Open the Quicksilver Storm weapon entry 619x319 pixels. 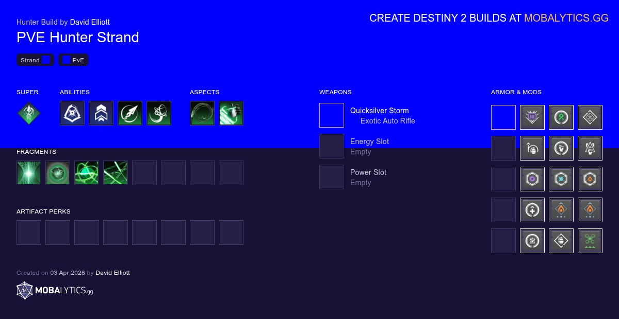click(x=379, y=115)
